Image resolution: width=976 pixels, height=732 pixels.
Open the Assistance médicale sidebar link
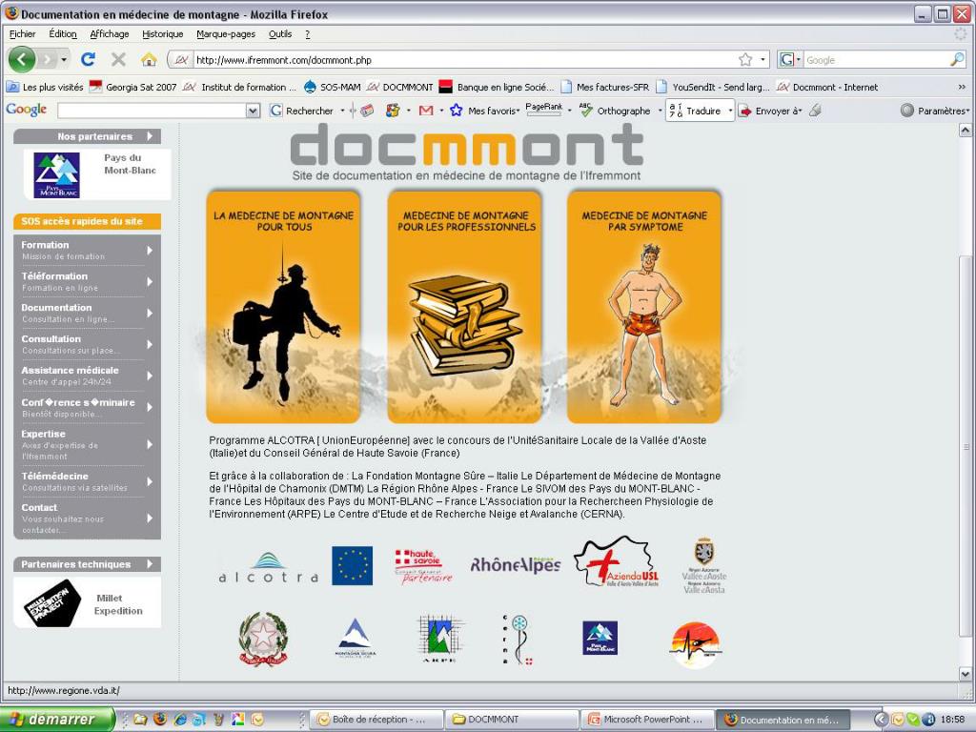coord(87,376)
